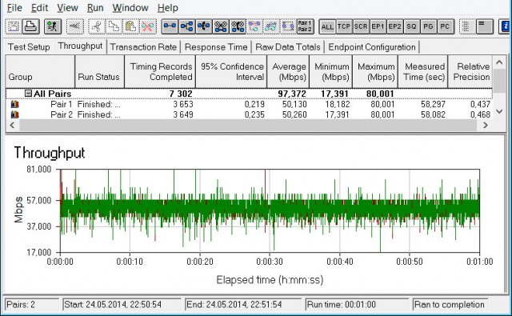This screenshot has width=512, height=316.
Task: Open the Help menu
Action: point(167,8)
